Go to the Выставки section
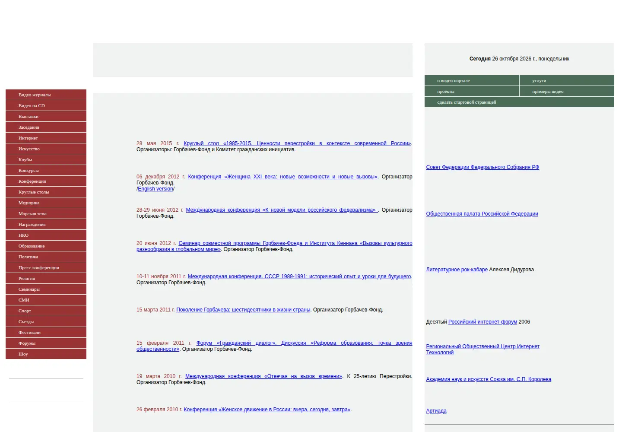This screenshot has height=432, width=622. coord(46,116)
